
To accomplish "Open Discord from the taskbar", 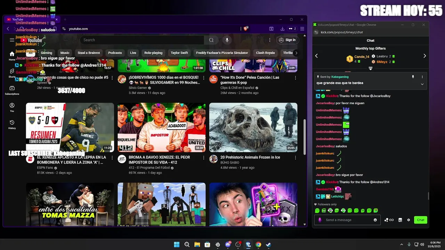I will click(228, 244).
